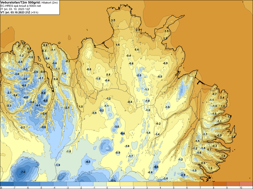Click the -0.2 temperature value

click(158, 124)
